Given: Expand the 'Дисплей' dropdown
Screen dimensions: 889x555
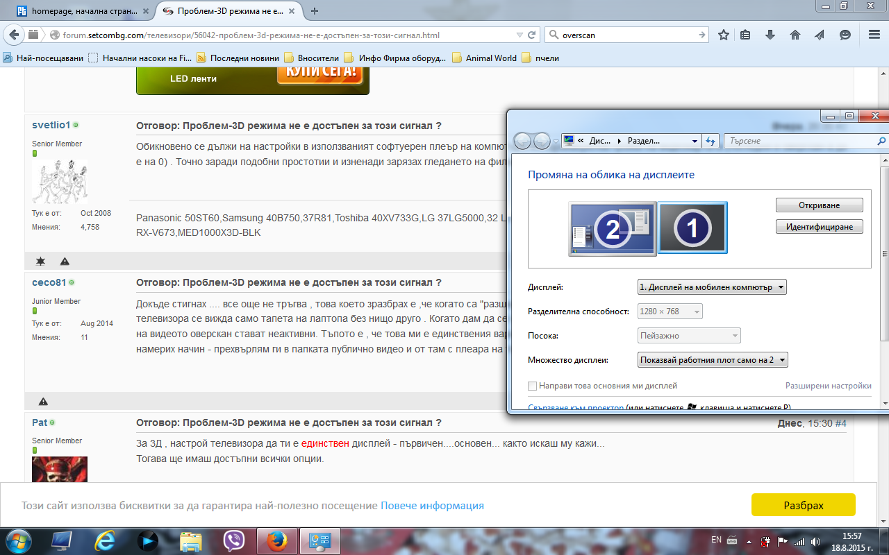Looking at the screenshot, I should click(x=712, y=287).
